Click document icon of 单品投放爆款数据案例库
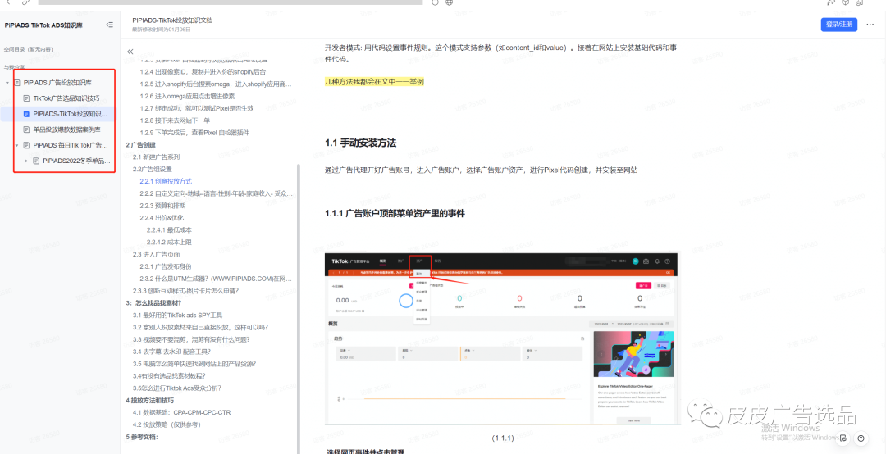This screenshot has width=886, height=454. point(26,129)
